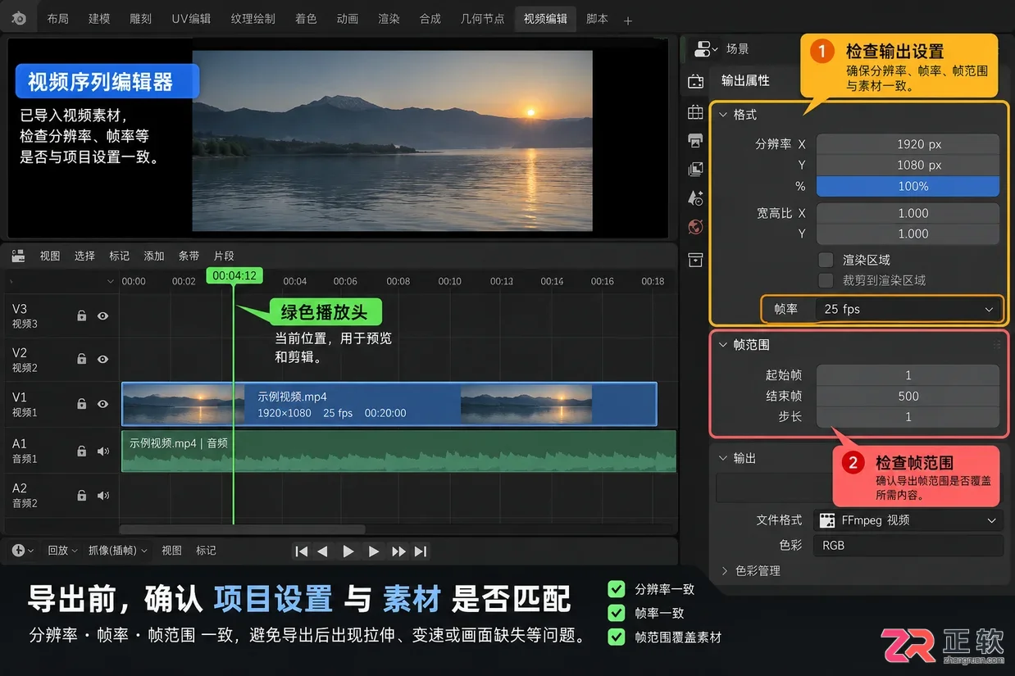
Task: Open the collection archive-box tab icon
Action: tap(695, 260)
